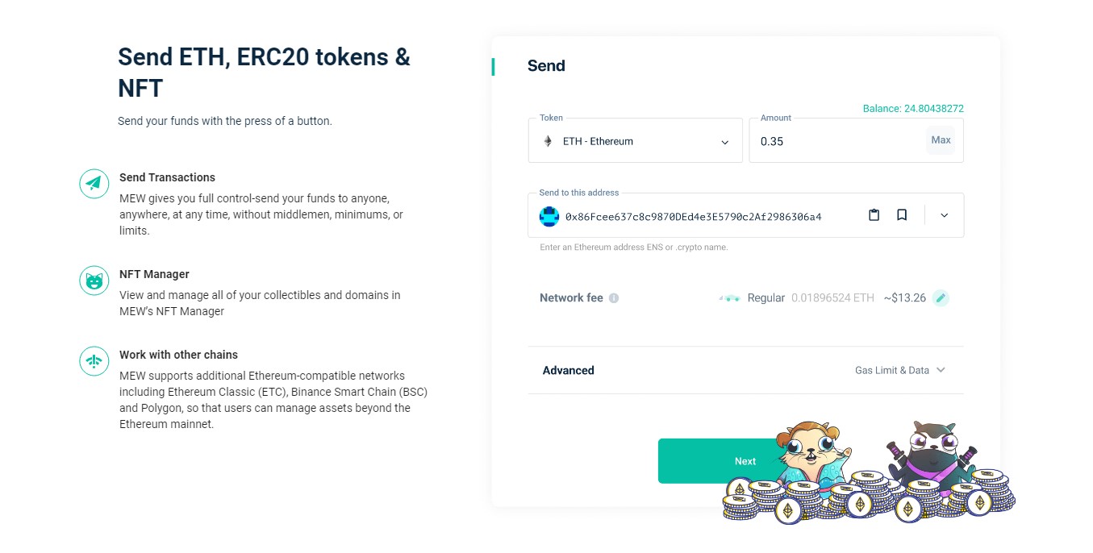Click the green Next button
Viewport: 1093px width, 553px height.
[720, 461]
